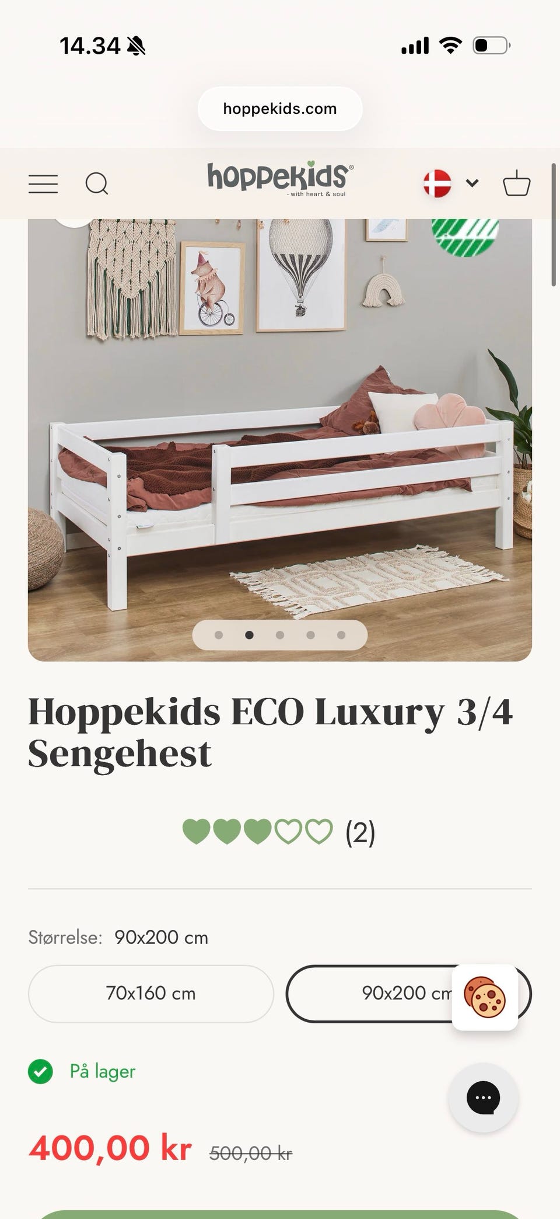The image size is (560, 1219).
Task: Click the green På lager checkmark icon
Action: coord(41,1071)
